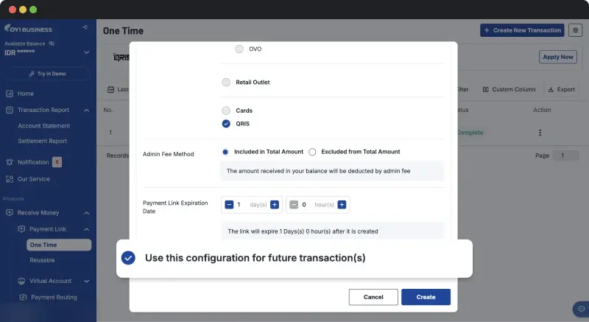Screen dimensions: 589x322
Task: Click Create New Transaction button
Action: [522, 30]
